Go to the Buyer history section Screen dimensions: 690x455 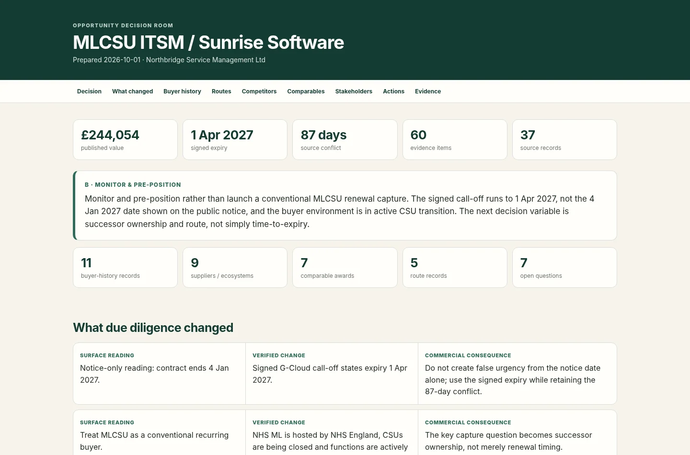(182, 91)
